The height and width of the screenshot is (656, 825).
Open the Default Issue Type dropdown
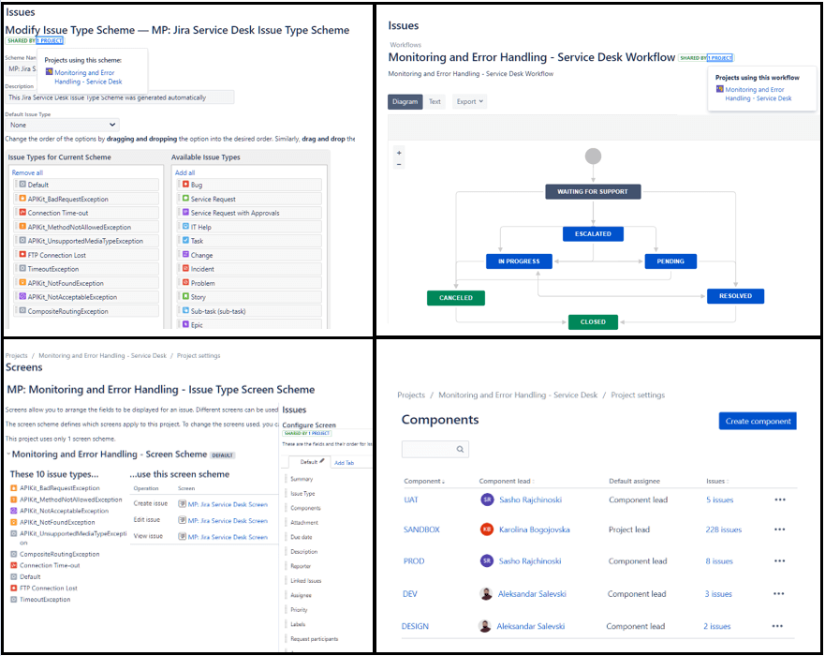[62, 125]
